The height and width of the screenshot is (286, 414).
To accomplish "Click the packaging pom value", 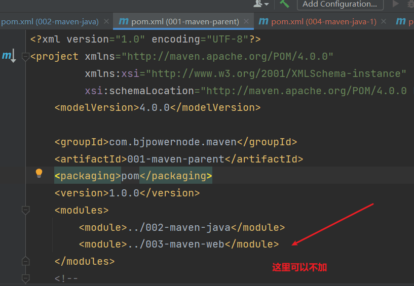I will pos(130,176).
